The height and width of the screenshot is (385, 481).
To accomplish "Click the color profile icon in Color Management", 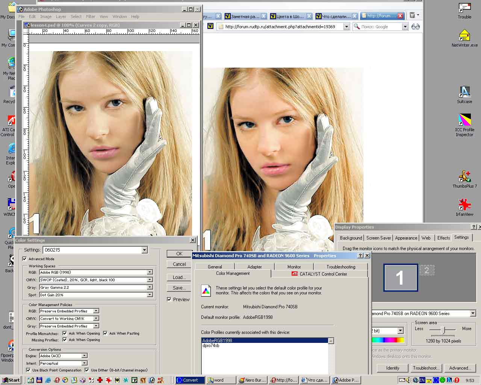I will click(x=206, y=290).
